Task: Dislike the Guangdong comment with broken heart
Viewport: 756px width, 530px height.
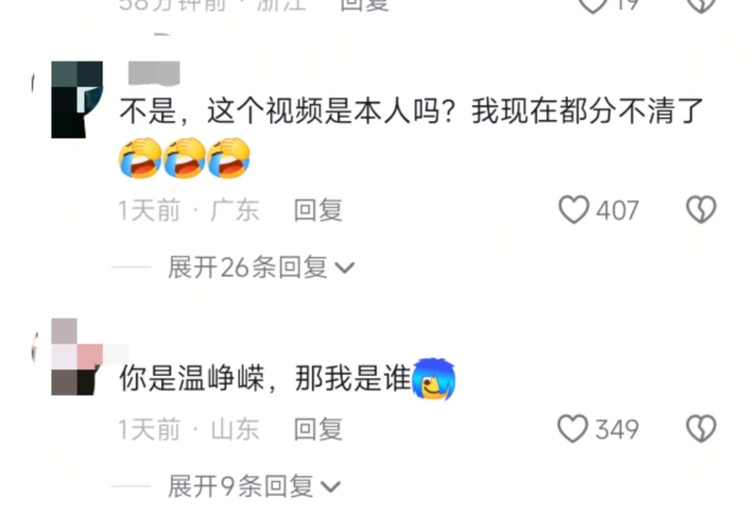Action: pyautogui.click(x=701, y=210)
